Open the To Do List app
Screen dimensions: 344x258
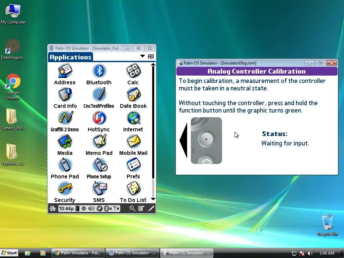pos(133,192)
